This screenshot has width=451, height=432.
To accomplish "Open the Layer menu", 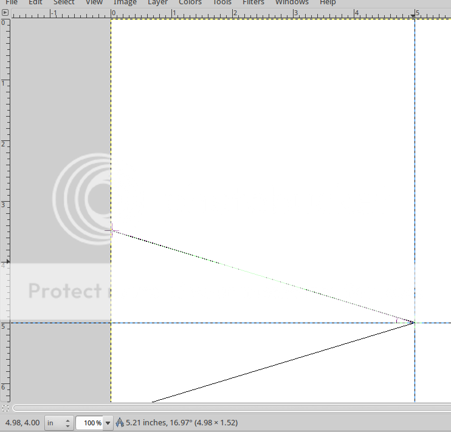I will coord(157,2).
